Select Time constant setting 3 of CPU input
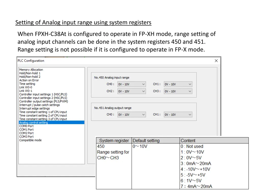This screenshot has height=195, width=260. 43,119
